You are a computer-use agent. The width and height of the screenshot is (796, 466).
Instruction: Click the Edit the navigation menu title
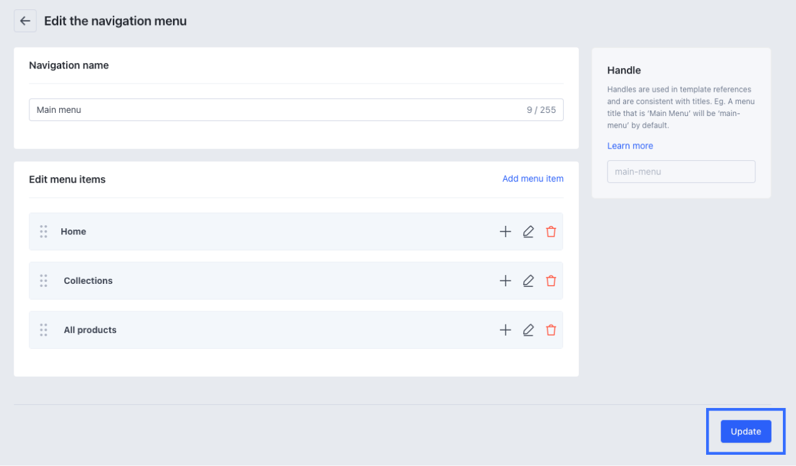coord(115,21)
